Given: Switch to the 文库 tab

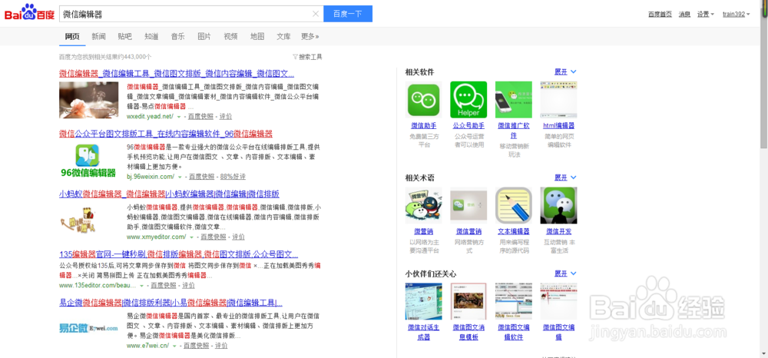Looking at the screenshot, I should [283, 36].
